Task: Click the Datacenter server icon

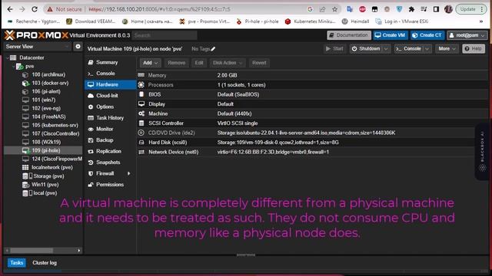Action: pyautogui.click(x=13, y=58)
